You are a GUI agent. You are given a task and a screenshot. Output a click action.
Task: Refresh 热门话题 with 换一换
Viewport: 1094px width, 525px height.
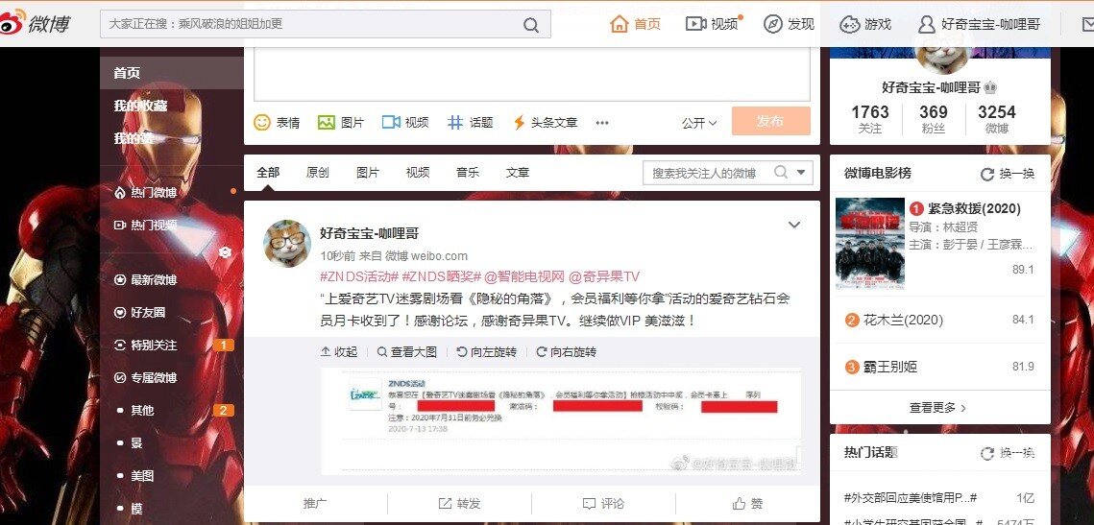(1009, 453)
